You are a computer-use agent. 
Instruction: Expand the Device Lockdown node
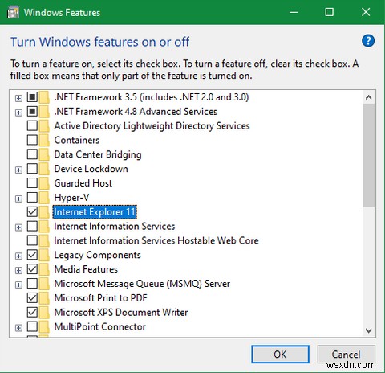18,170
